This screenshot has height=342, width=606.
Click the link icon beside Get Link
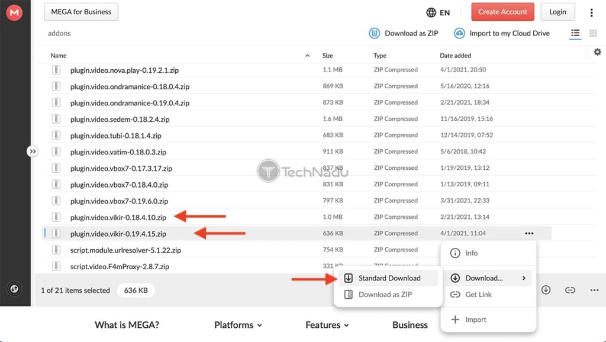coord(455,295)
